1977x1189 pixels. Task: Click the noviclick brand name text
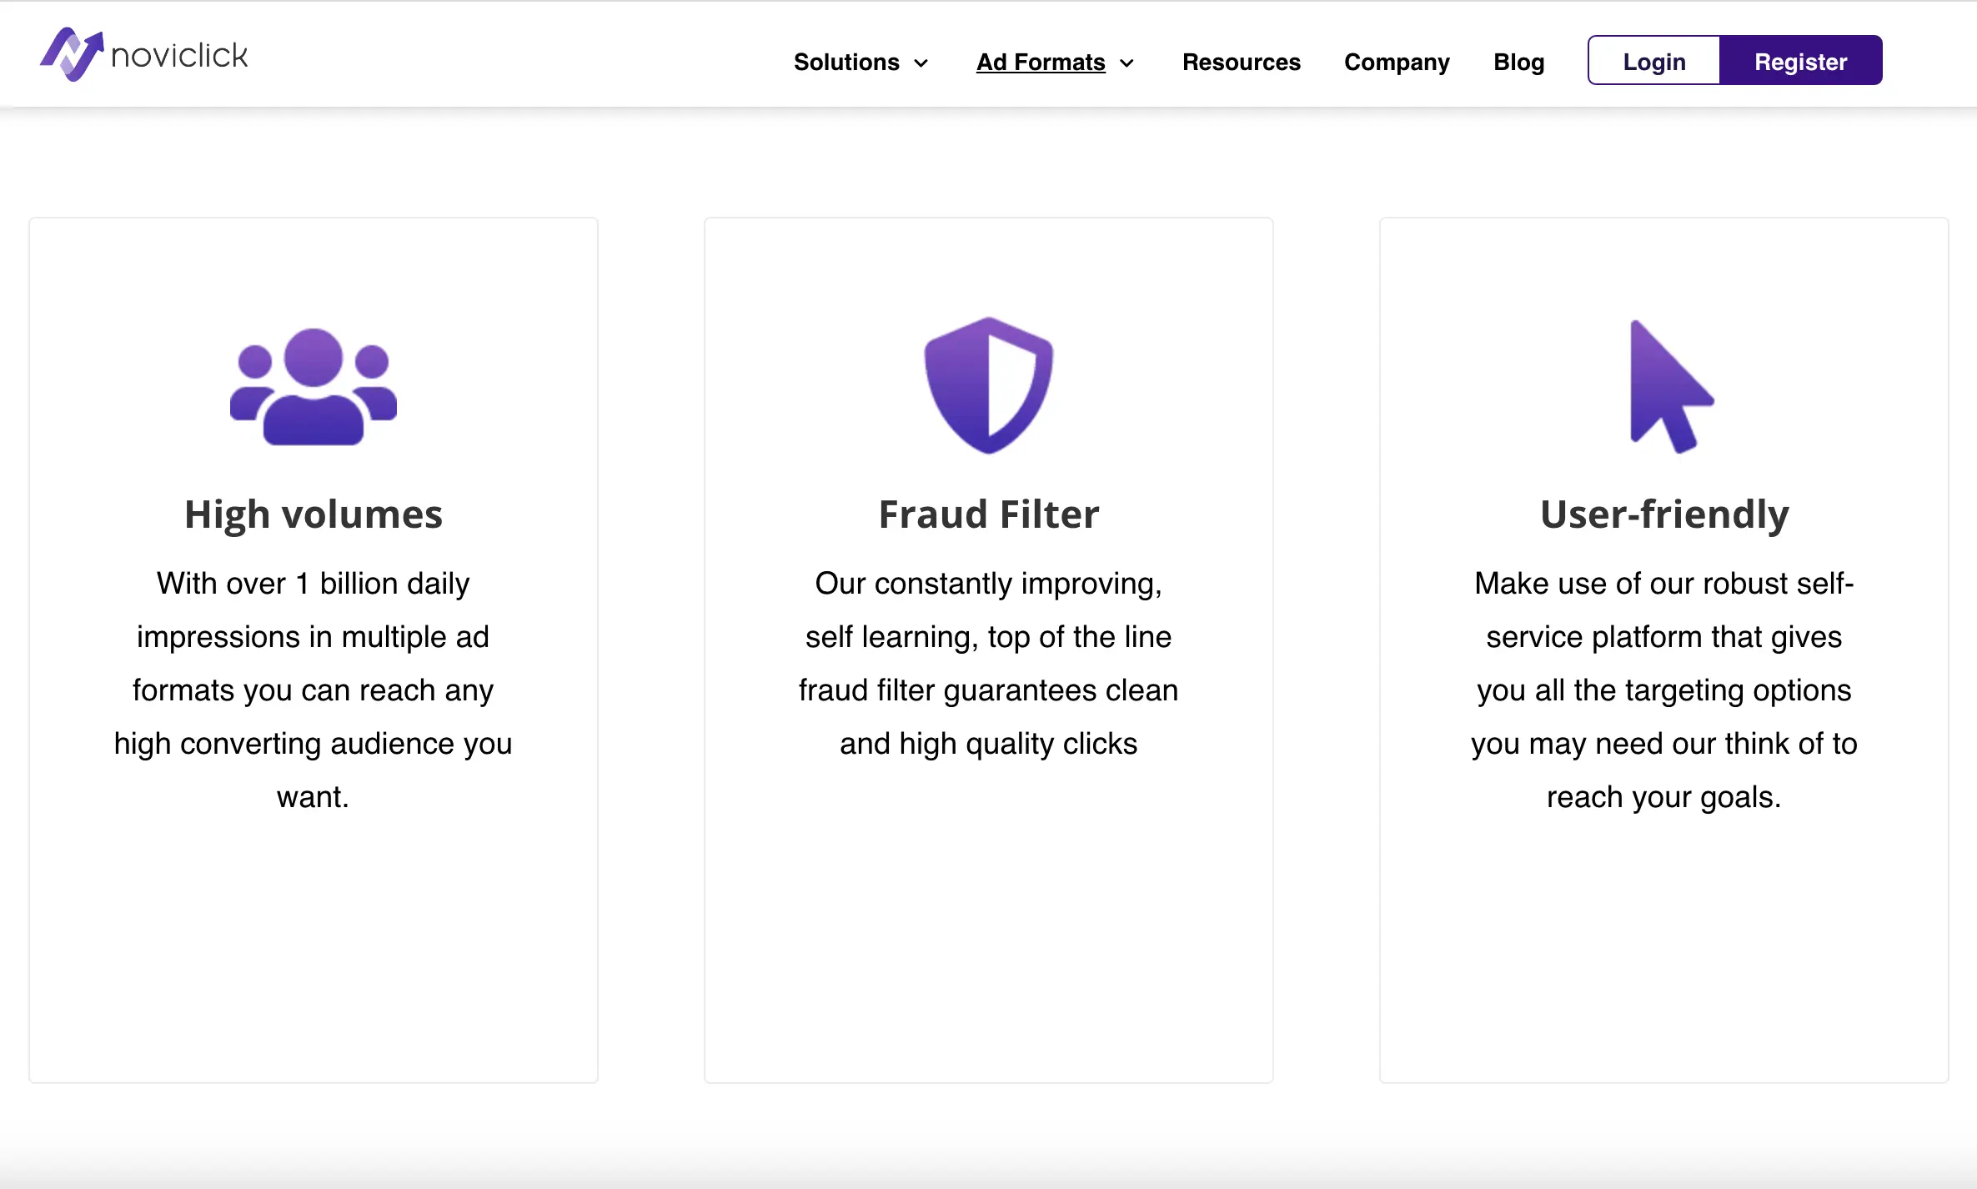(x=179, y=56)
